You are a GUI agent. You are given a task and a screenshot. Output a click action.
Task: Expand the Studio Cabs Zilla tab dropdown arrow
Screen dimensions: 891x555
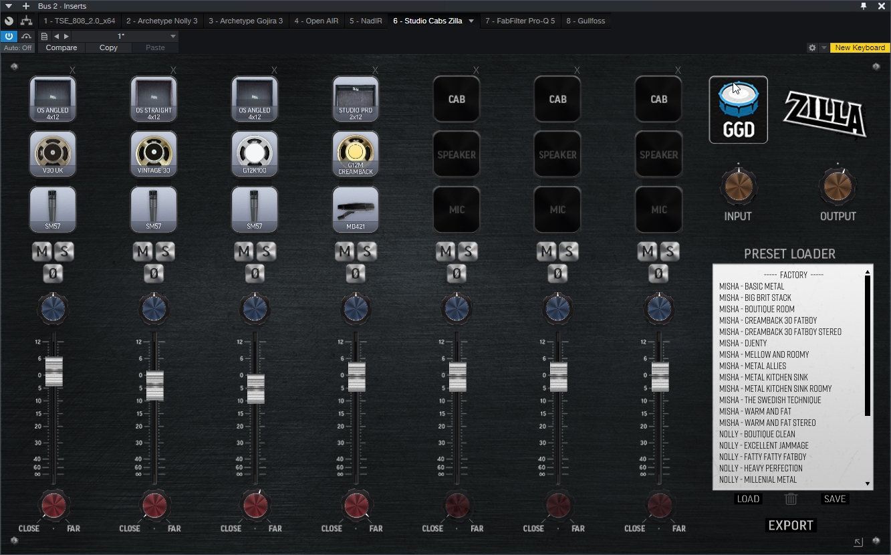click(x=471, y=21)
